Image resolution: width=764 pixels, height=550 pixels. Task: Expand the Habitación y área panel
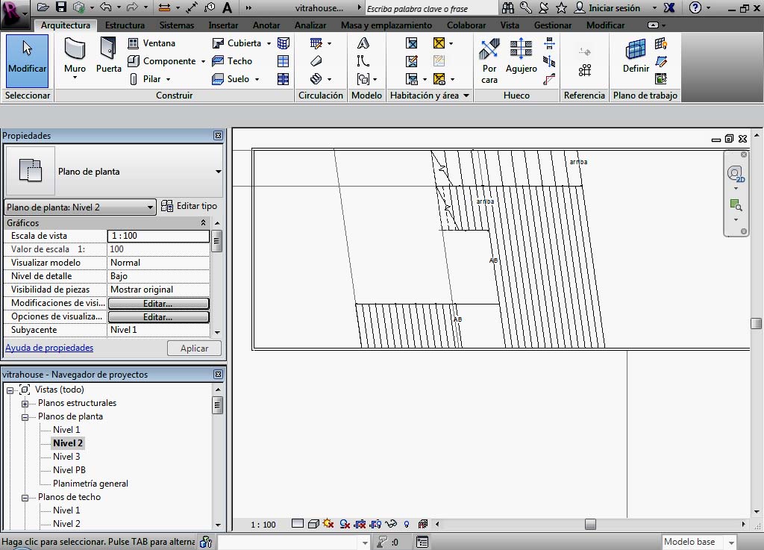tap(466, 96)
